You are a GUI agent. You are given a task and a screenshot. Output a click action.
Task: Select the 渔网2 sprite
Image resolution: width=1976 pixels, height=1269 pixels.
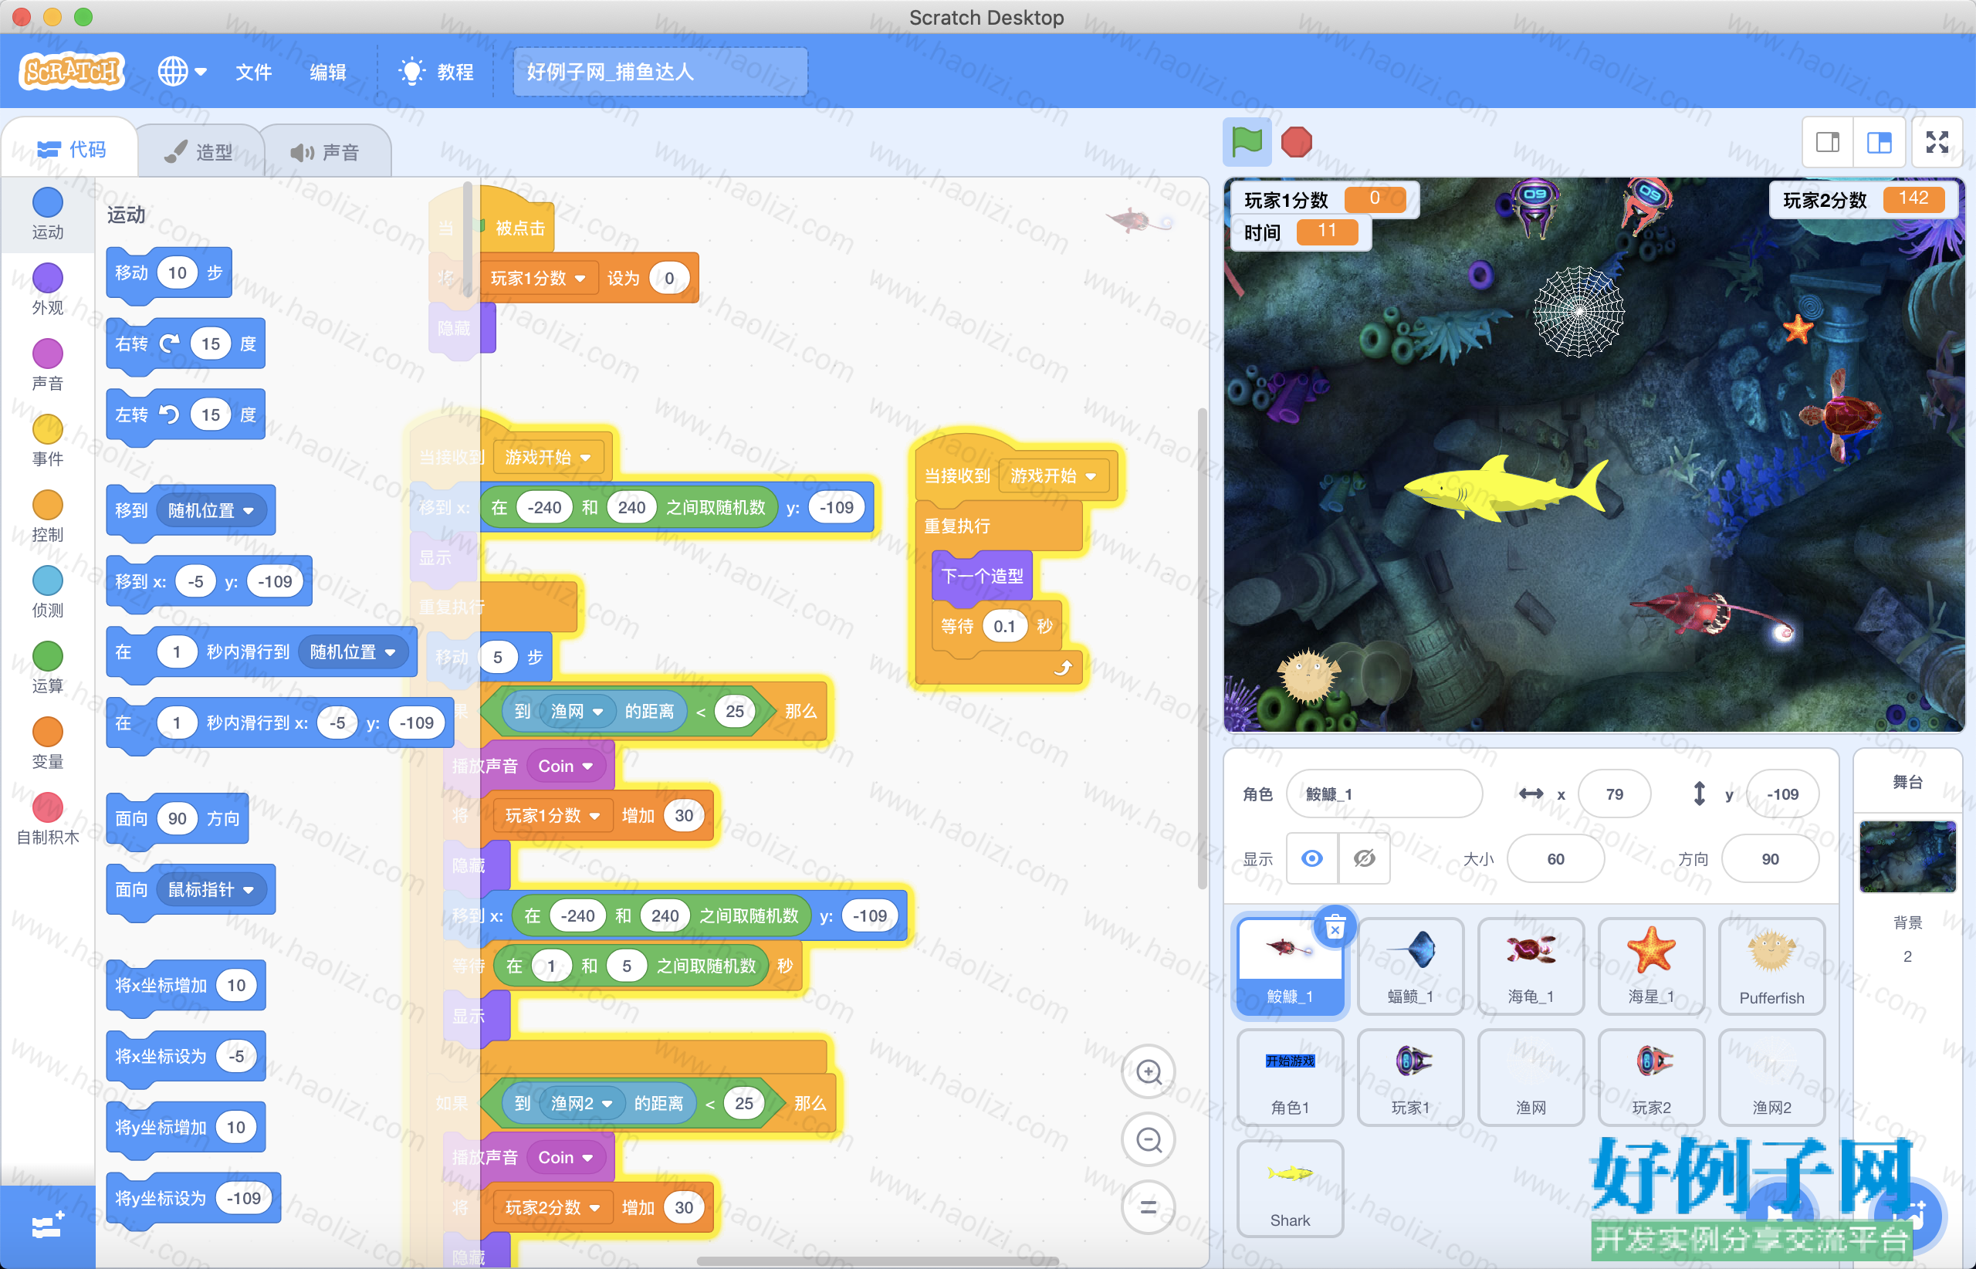(x=1771, y=1076)
